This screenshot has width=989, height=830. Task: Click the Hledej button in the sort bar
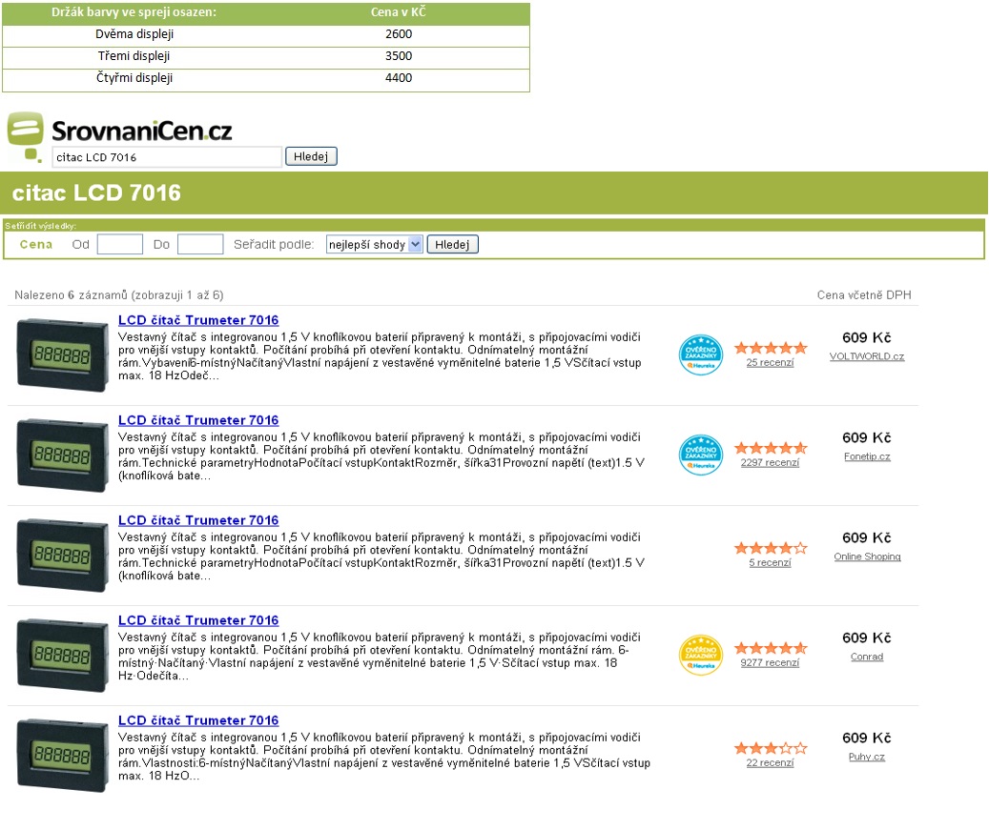point(452,245)
